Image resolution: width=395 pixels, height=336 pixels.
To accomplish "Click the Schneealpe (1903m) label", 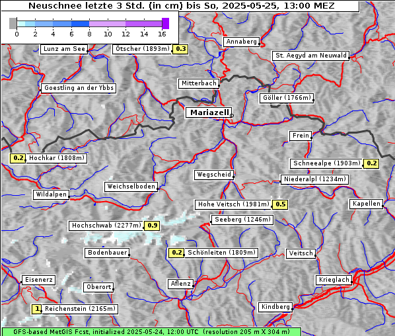I will 326,163.
